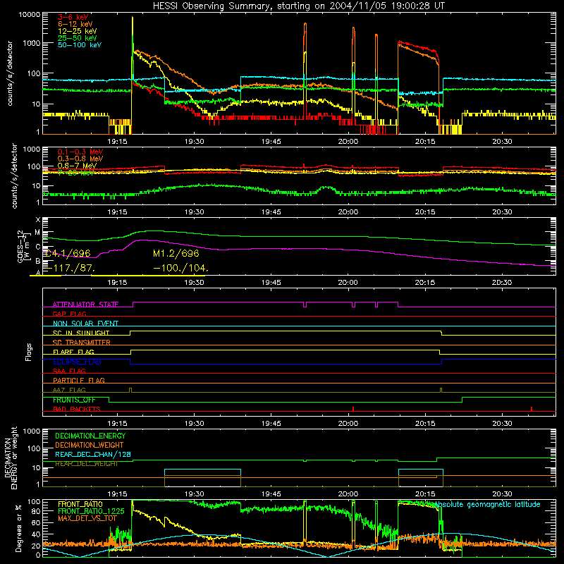
Task: Click the "Absolute geomagnetic latitude" label
Action: 487,504
